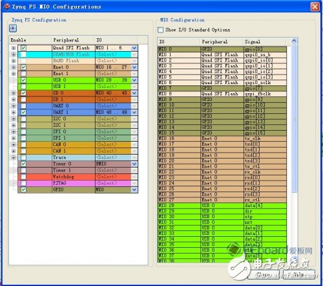Open the Enet 0 IO dropdown
323x286 pixels.
pos(134,67)
